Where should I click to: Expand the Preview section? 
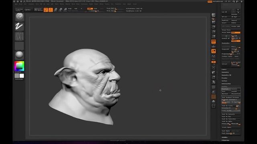224,78
